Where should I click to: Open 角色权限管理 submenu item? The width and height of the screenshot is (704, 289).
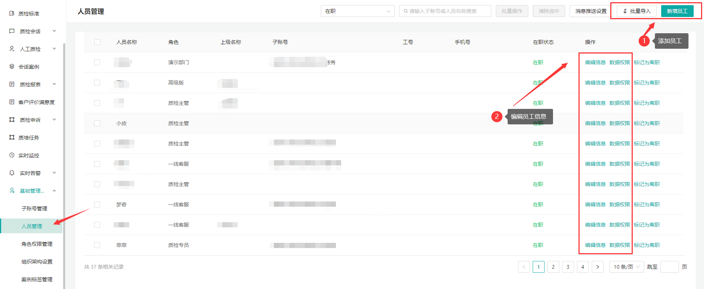tap(37, 244)
